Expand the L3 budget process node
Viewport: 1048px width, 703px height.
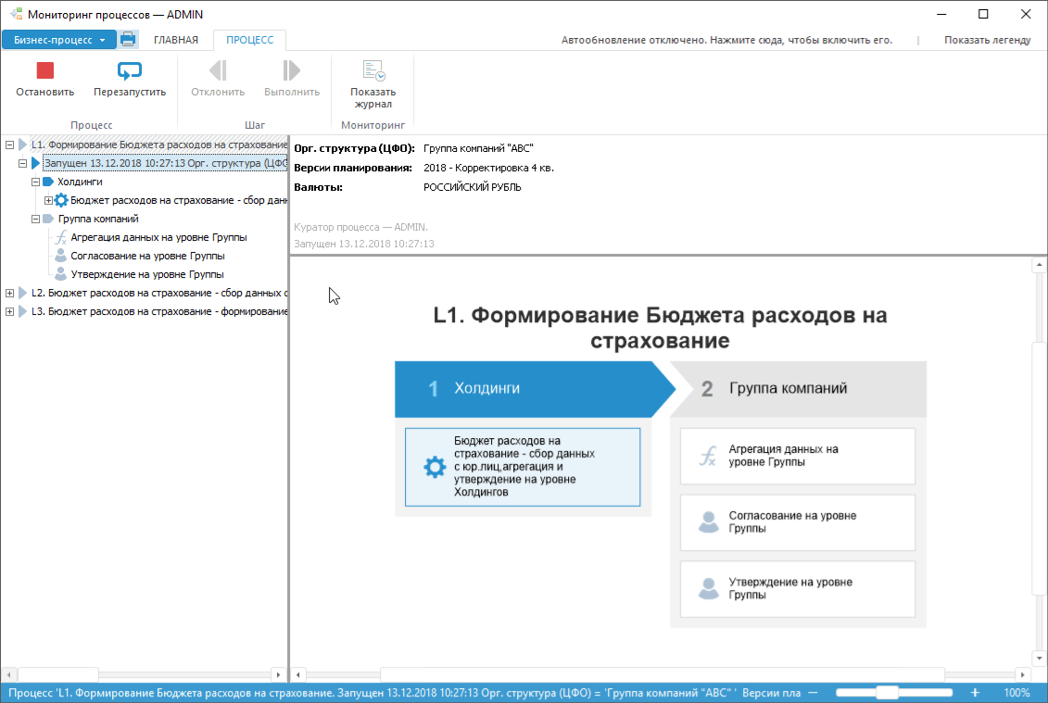(x=9, y=311)
